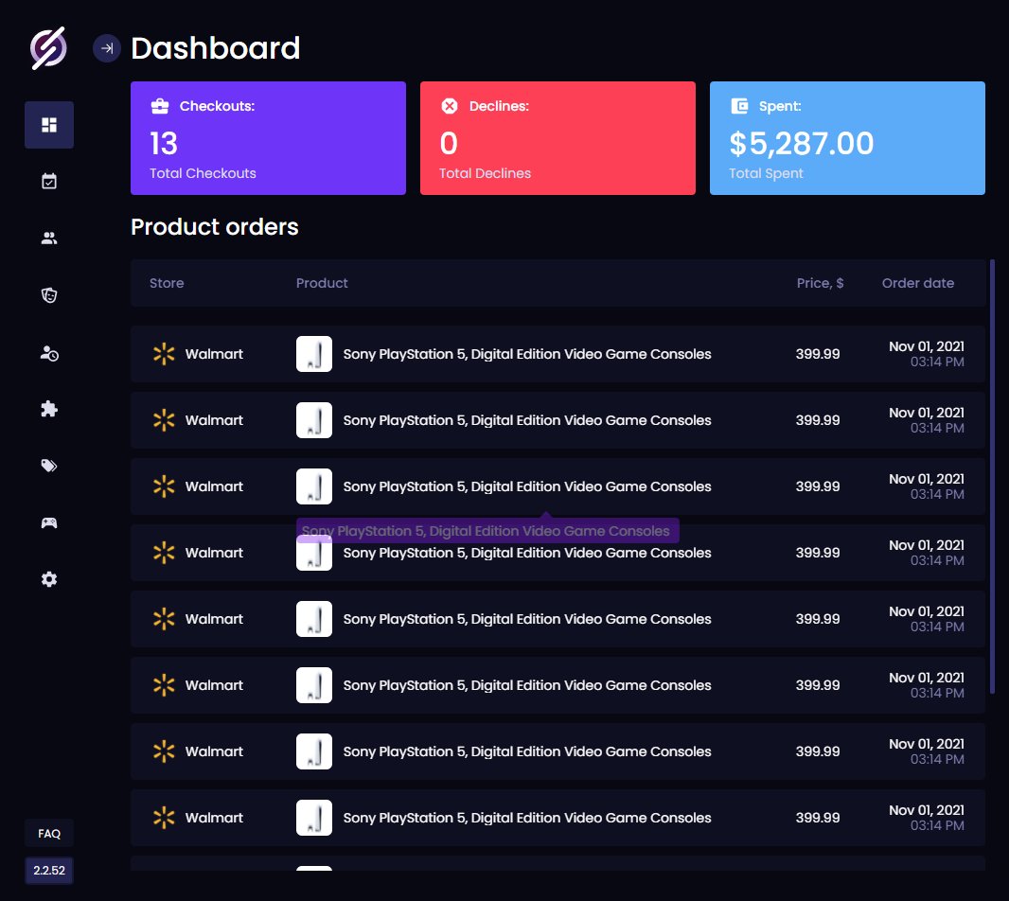Open the mask shield icon in sidebar
1009x901 pixels.
coord(49,295)
